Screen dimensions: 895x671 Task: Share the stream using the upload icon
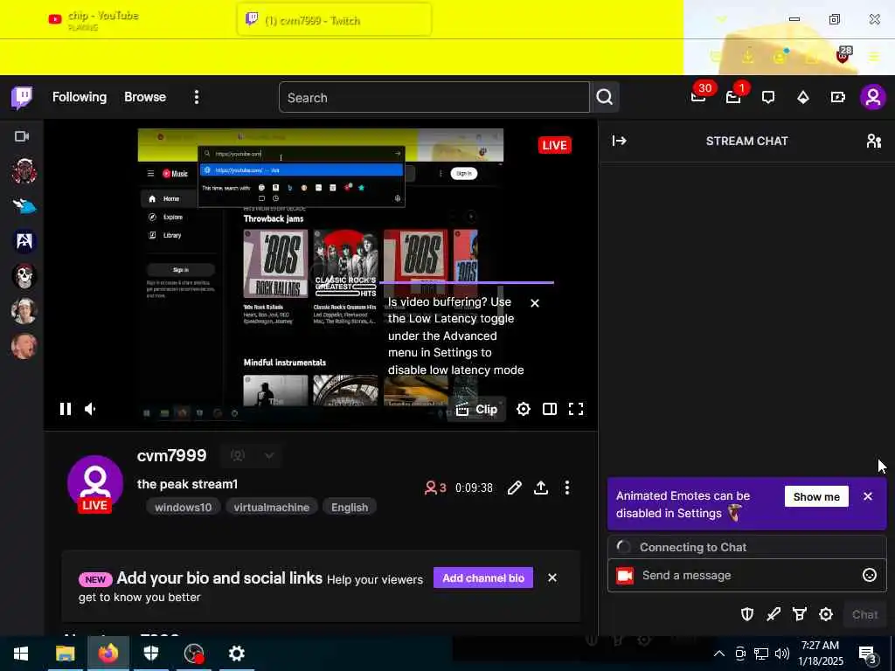pyautogui.click(x=541, y=488)
